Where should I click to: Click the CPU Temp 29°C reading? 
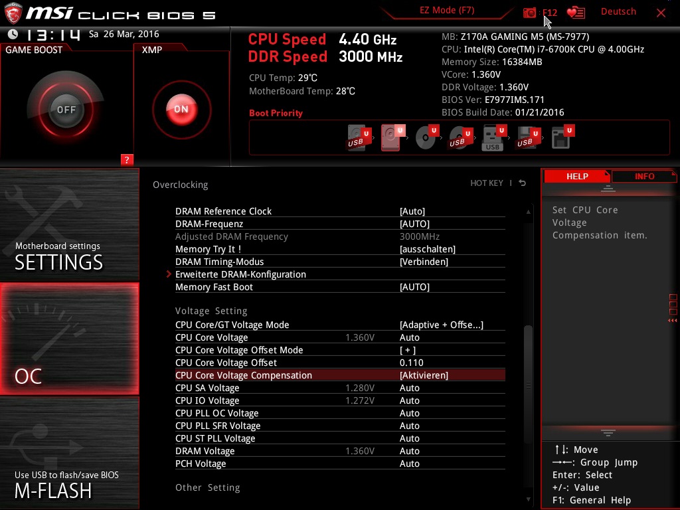pyautogui.click(x=283, y=78)
